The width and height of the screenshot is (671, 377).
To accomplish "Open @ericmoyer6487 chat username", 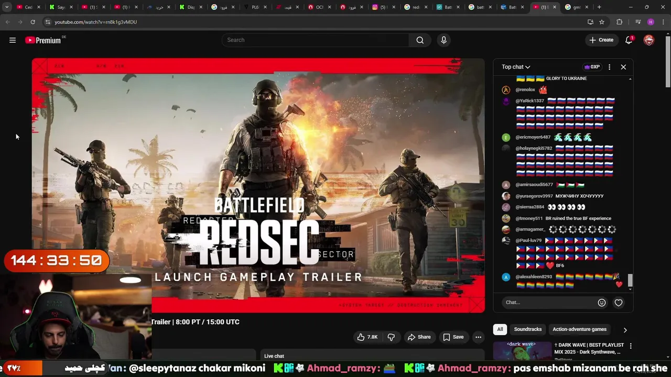I will [533, 137].
